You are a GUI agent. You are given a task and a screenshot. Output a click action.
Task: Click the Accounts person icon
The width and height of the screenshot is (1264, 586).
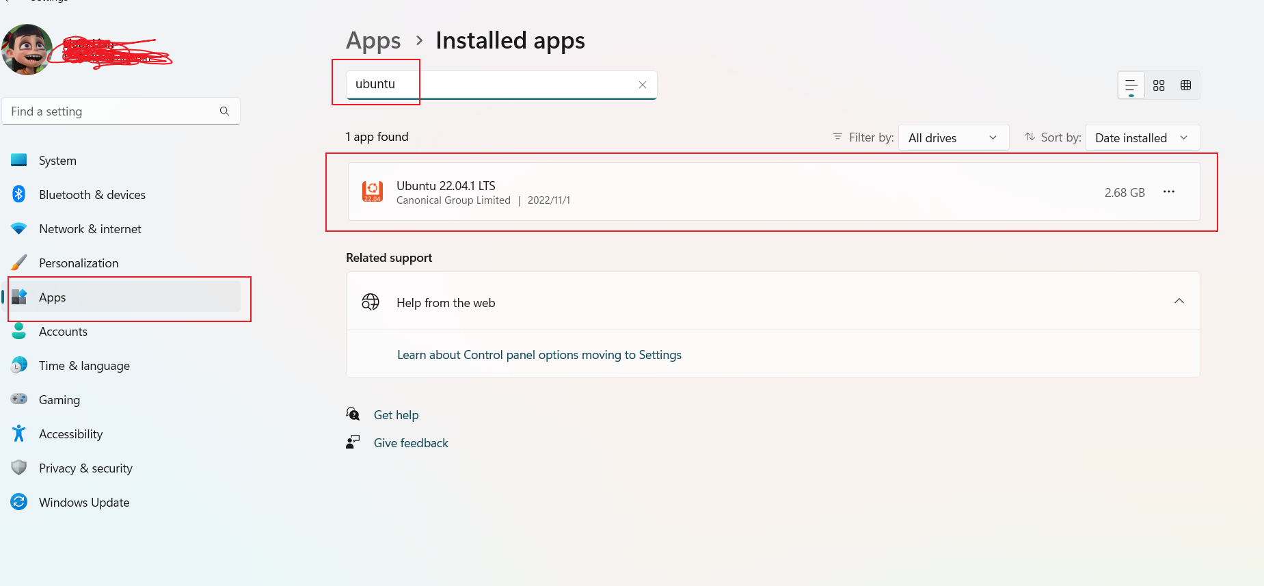point(19,331)
